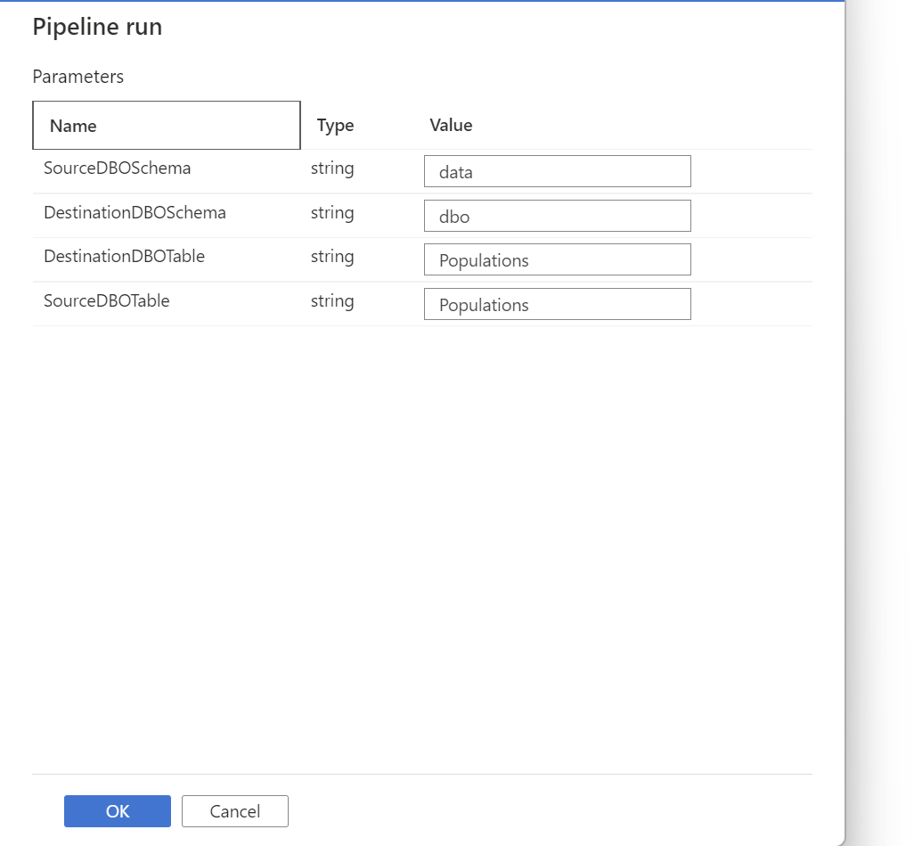Click the Parameters section heading
Viewport: 914px width, 846px height.
[x=78, y=77]
